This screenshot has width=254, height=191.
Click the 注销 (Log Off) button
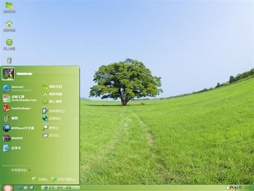[40, 179]
